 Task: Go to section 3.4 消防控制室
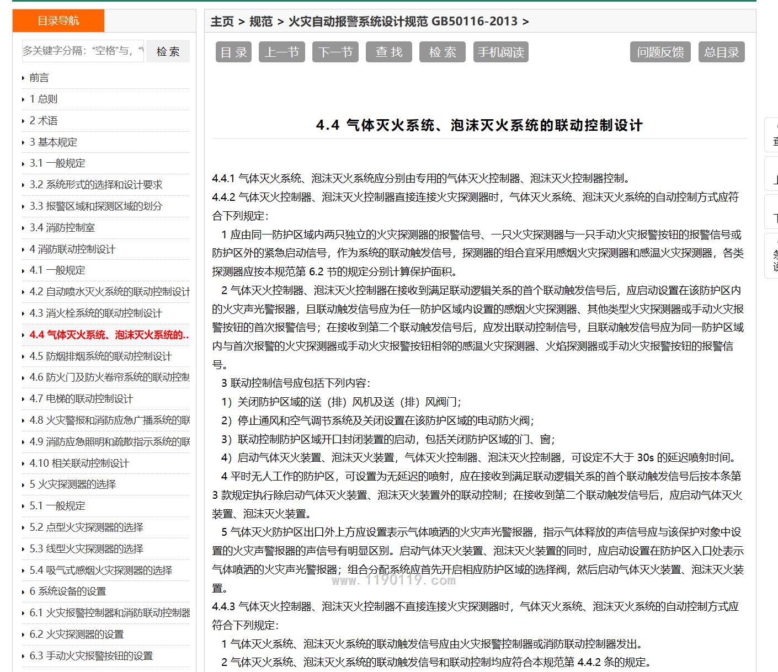(62, 228)
